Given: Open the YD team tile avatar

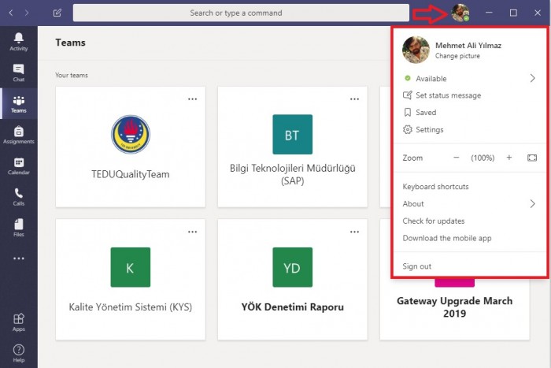Looking at the screenshot, I should click(x=292, y=267).
